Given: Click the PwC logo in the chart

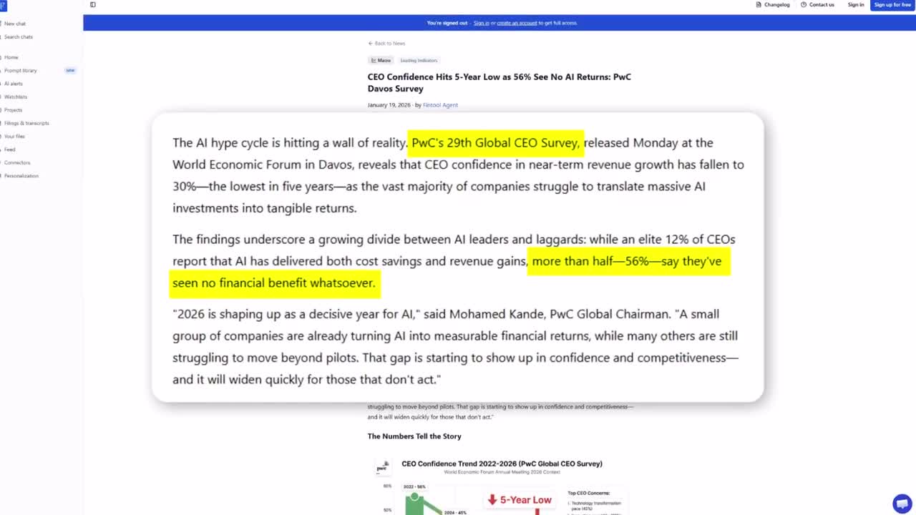Looking at the screenshot, I should pyautogui.click(x=383, y=467).
